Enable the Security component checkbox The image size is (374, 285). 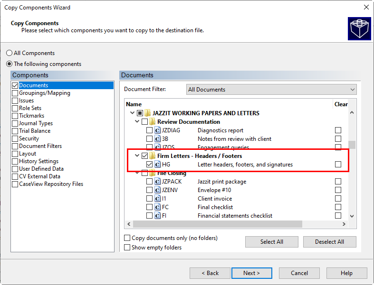click(x=15, y=138)
